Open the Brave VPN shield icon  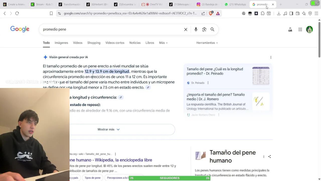310,13
